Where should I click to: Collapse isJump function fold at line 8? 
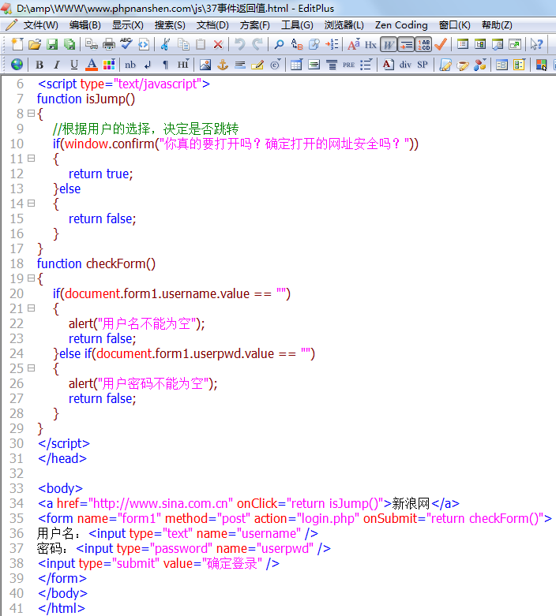coord(31,114)
